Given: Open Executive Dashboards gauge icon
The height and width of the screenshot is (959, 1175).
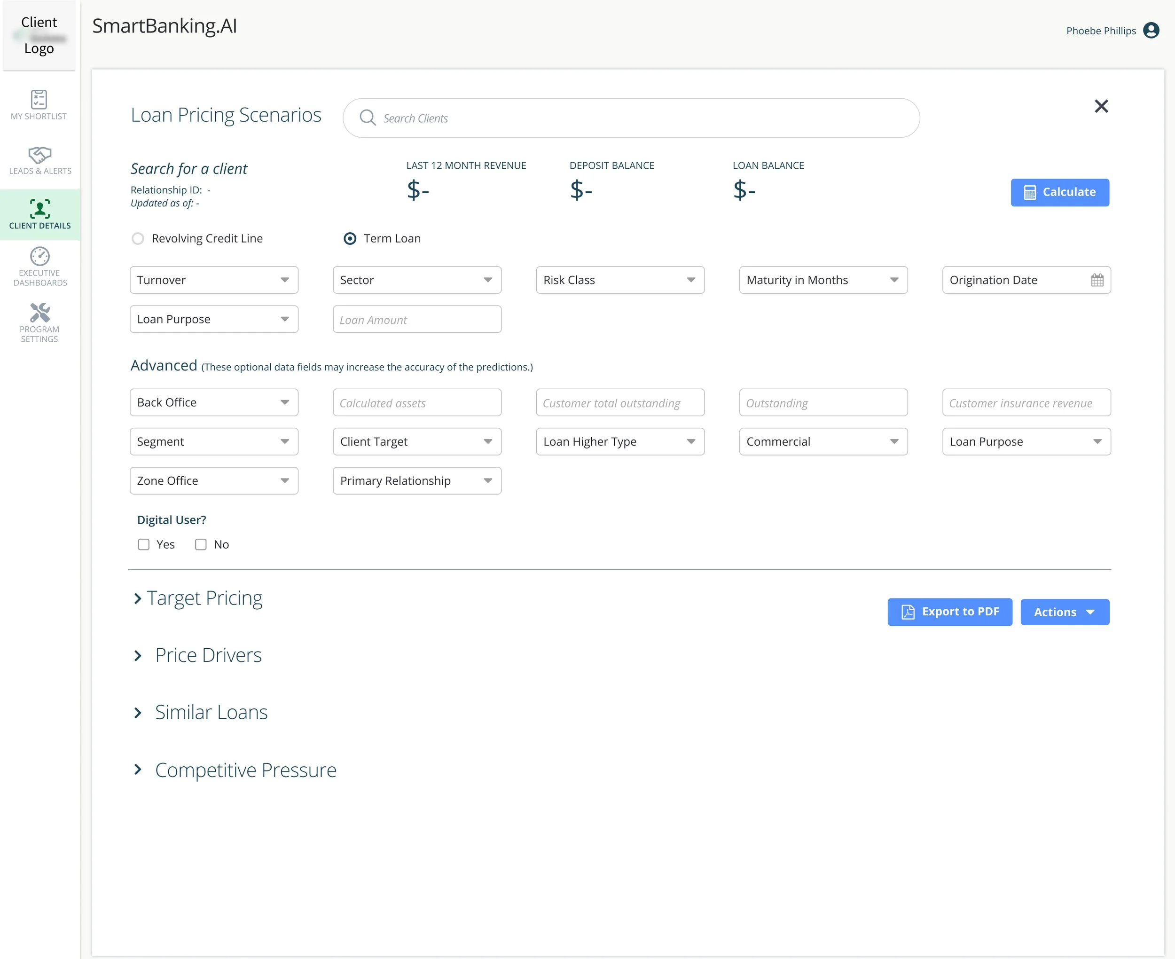Looking at the screenshot, I should 40,256.
